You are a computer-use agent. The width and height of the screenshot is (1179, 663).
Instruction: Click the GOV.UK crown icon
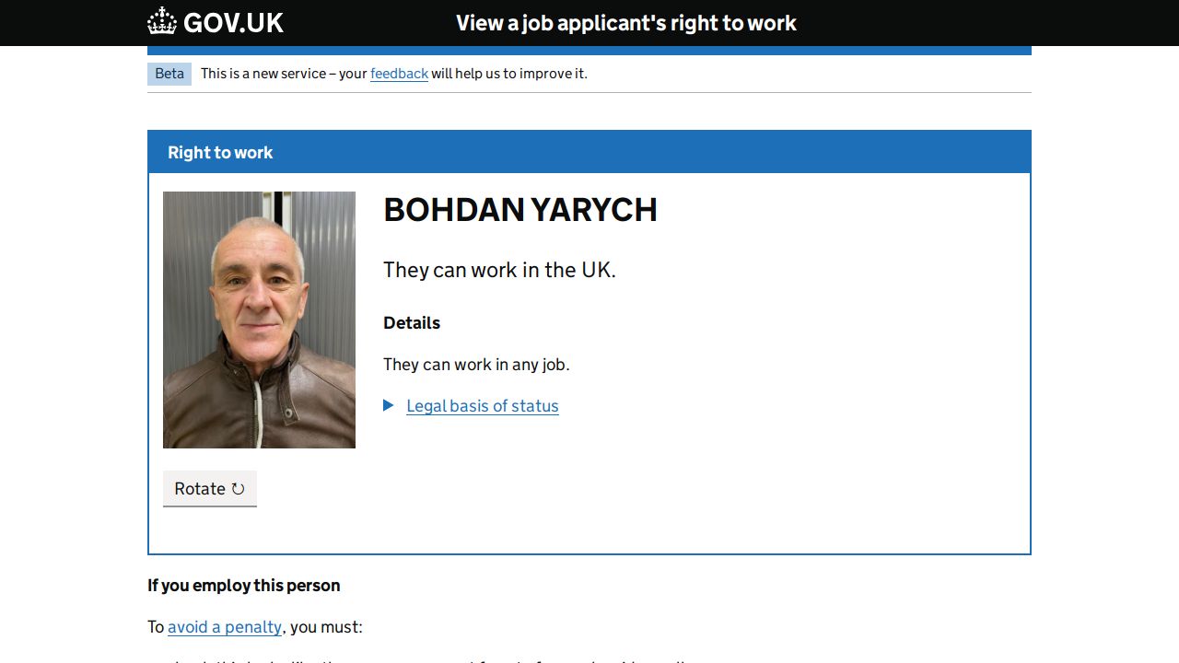[x=162, y=22]
